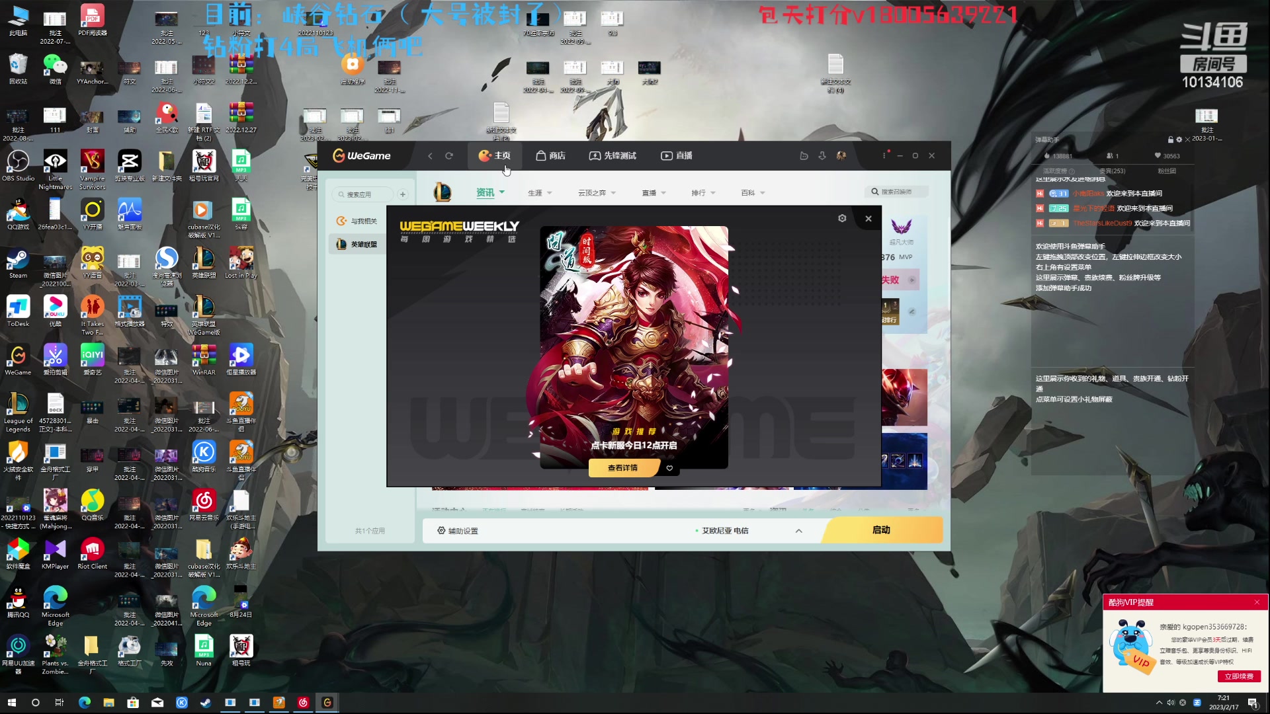This screenshot has height=714, width=1270.
Task: Click the WeGame download manager icon
Action: (822, 156)
